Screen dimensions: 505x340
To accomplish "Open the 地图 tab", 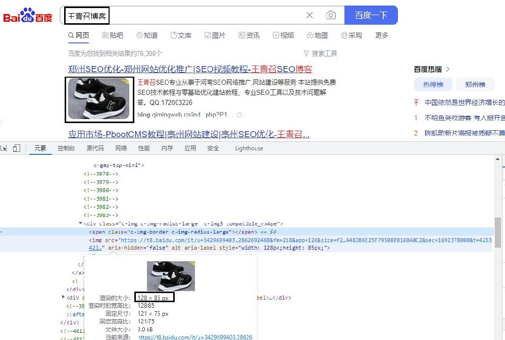I will pos(317,35).
